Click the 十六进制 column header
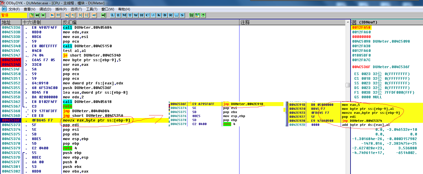Viewport: 423px width, 174px height. tap(42, 22)
